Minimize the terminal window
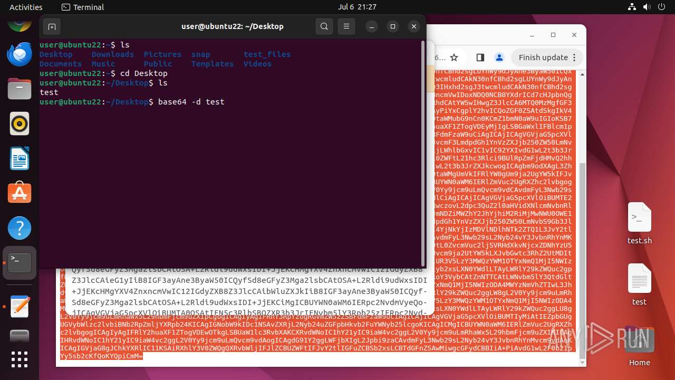The image size is (675, 380). pyautogui.click(x=372, y=26)
